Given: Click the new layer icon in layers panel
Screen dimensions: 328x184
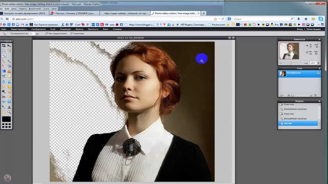Looking at the screenshot, I should point(311,95).
